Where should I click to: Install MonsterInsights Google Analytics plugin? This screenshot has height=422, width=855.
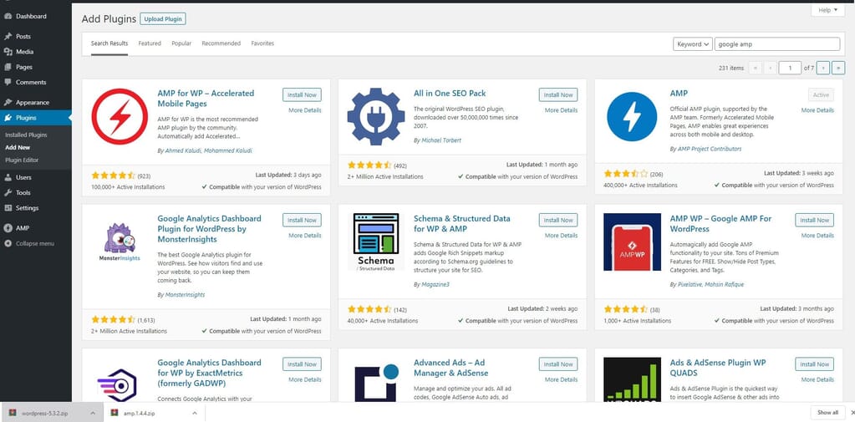302,221
